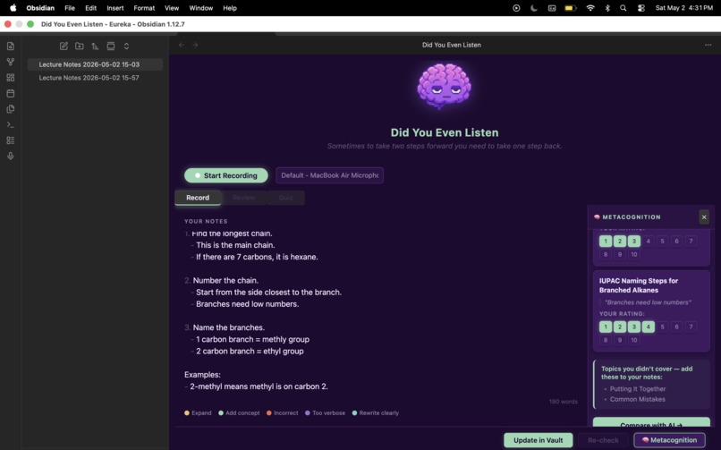Rate 7 in IUPAC Naming Steps card
Viewport: 721px width, 450px height.
(691, 327)
